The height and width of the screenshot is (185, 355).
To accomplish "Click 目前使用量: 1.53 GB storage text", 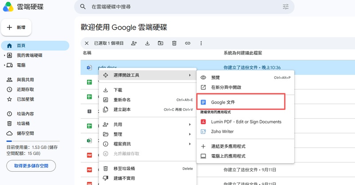I will [32, 150].
